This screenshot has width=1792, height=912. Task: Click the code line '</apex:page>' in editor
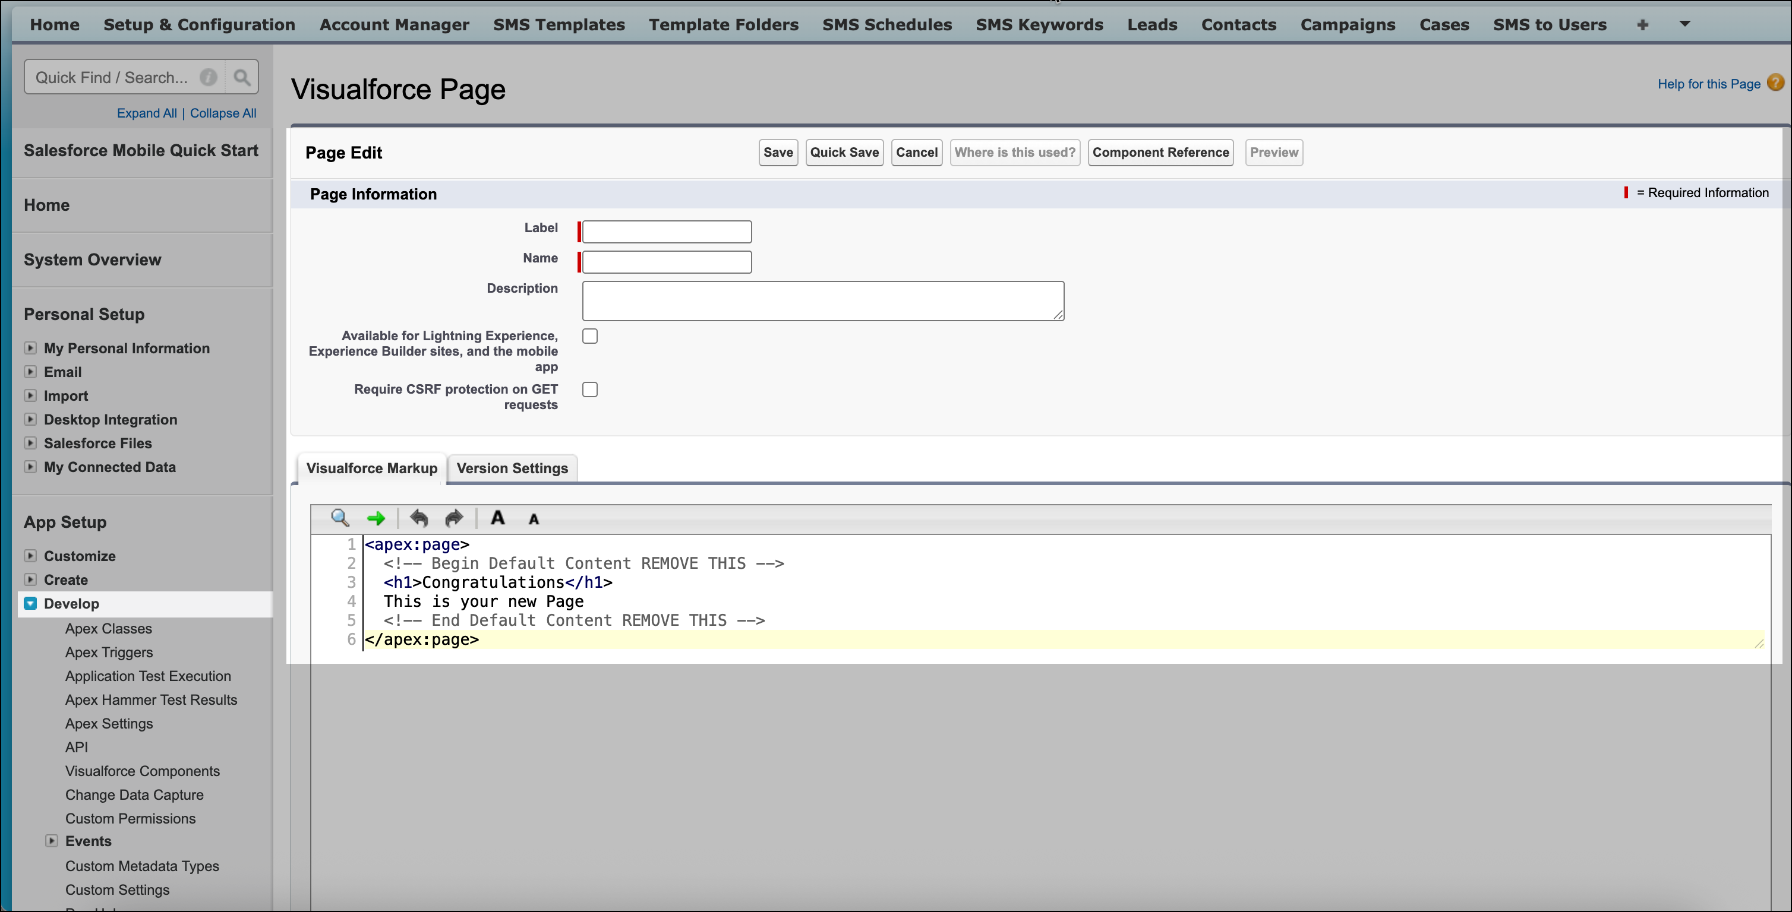[422, 639]
